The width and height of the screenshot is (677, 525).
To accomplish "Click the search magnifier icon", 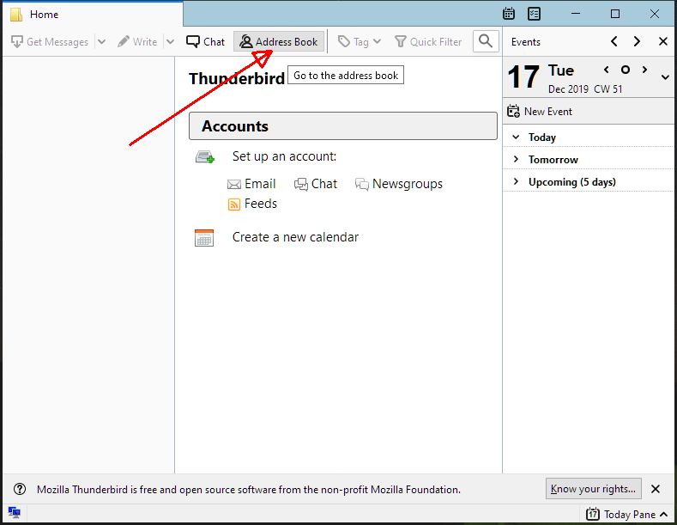I will [x=486, y=41].
